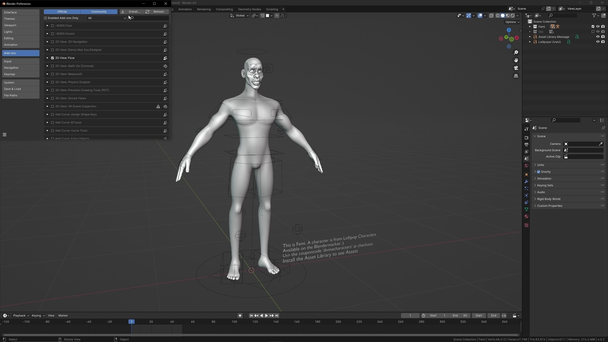Expand the Rigid Body World panel

tap(535, 199)
